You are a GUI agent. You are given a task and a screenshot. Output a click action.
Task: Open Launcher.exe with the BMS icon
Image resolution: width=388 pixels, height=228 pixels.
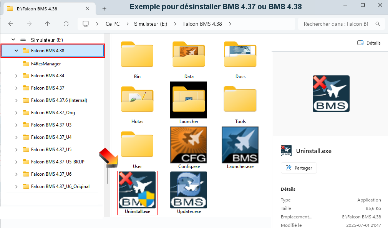(x=240, y=145)
